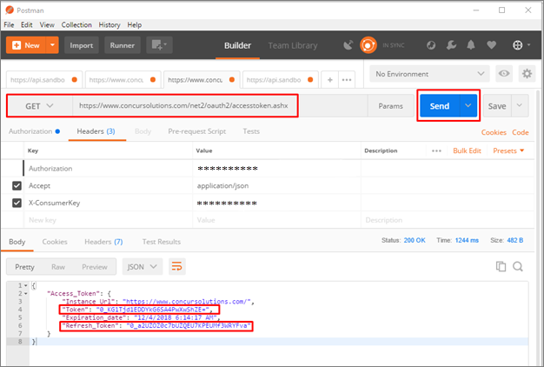Click the orange sync status icon
The image size is (544, 367).
[368, 45]
